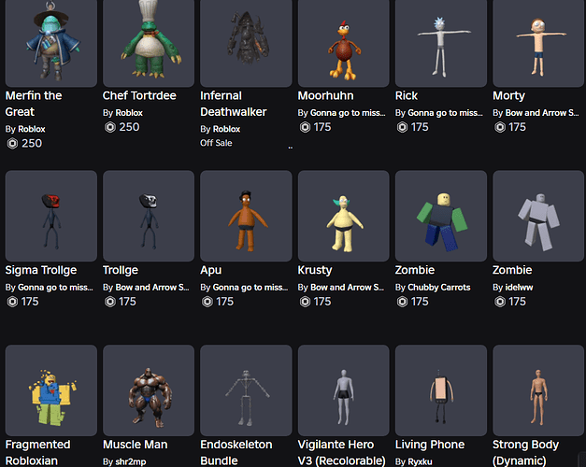Click the 175 price under Trollge

127,302
